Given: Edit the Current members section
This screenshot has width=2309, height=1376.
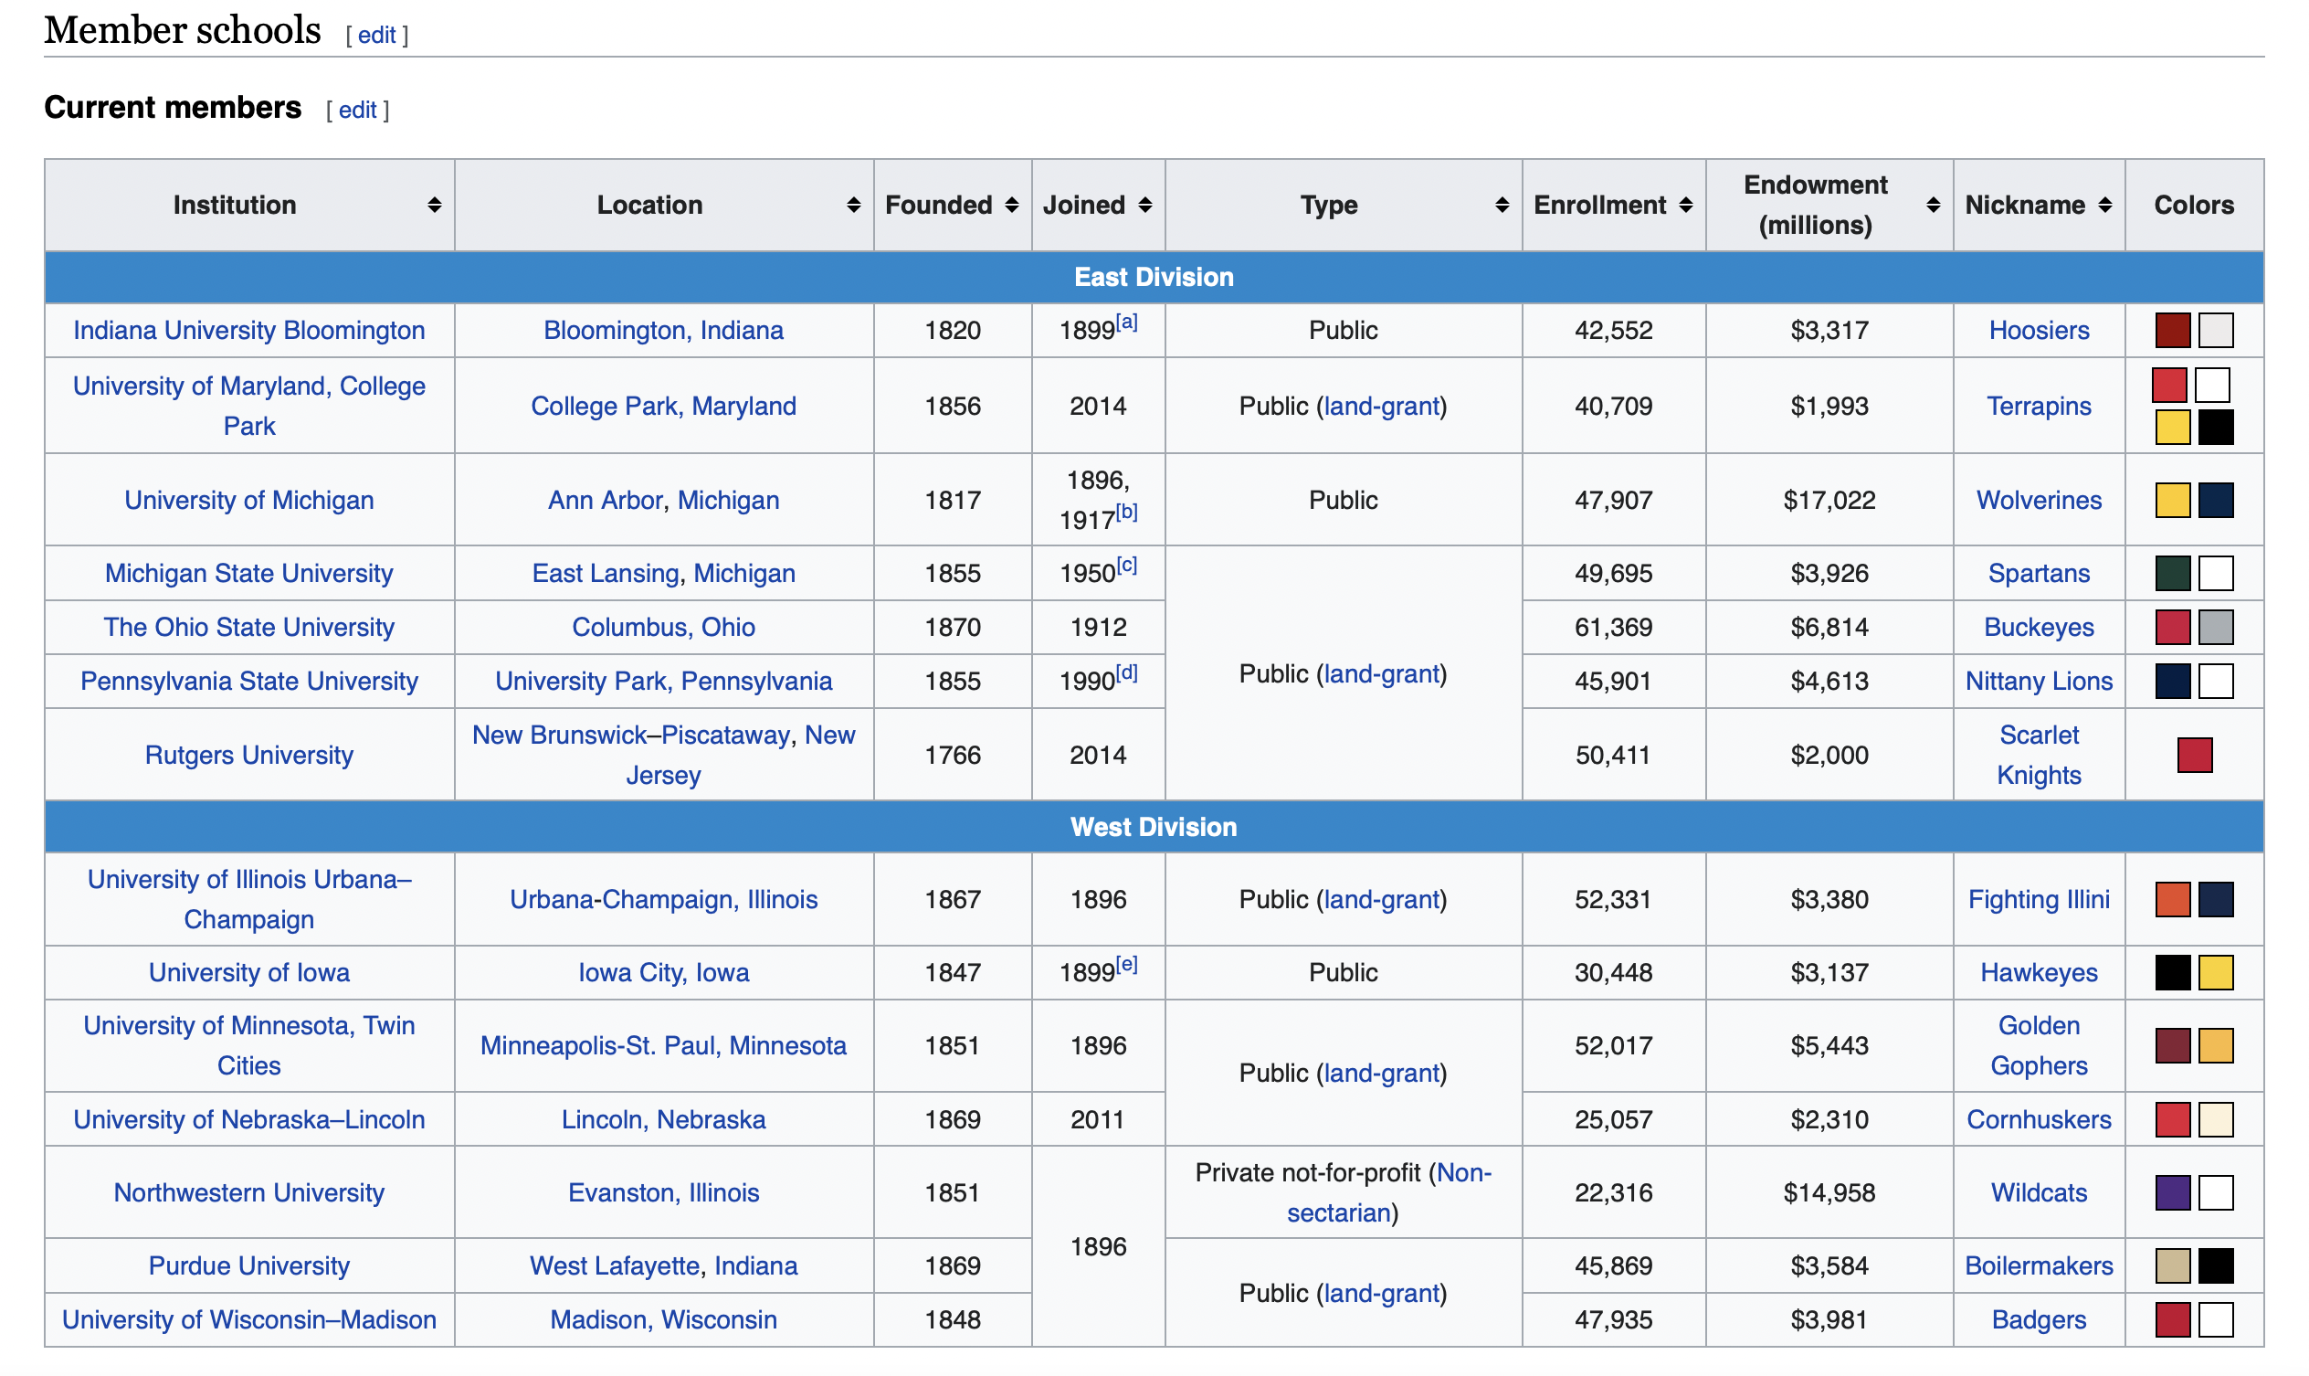Looking at the screenshot, I should pyautogui.click(x=358, y=111).
